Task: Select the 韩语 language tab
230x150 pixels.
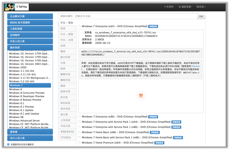Action: (67, 69)
